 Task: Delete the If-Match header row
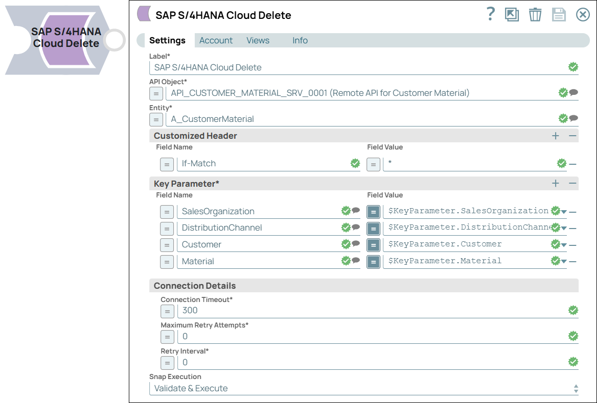click(572, 164)
